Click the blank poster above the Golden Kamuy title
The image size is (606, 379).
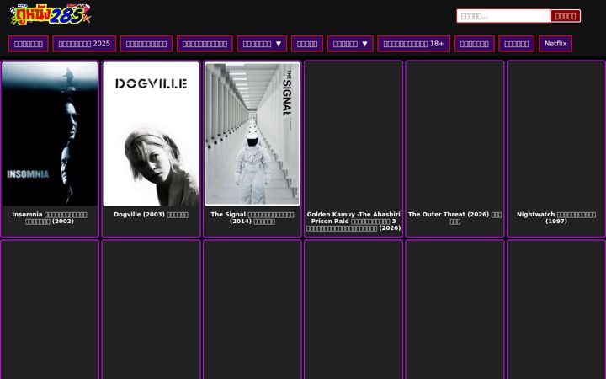point(353,134)
